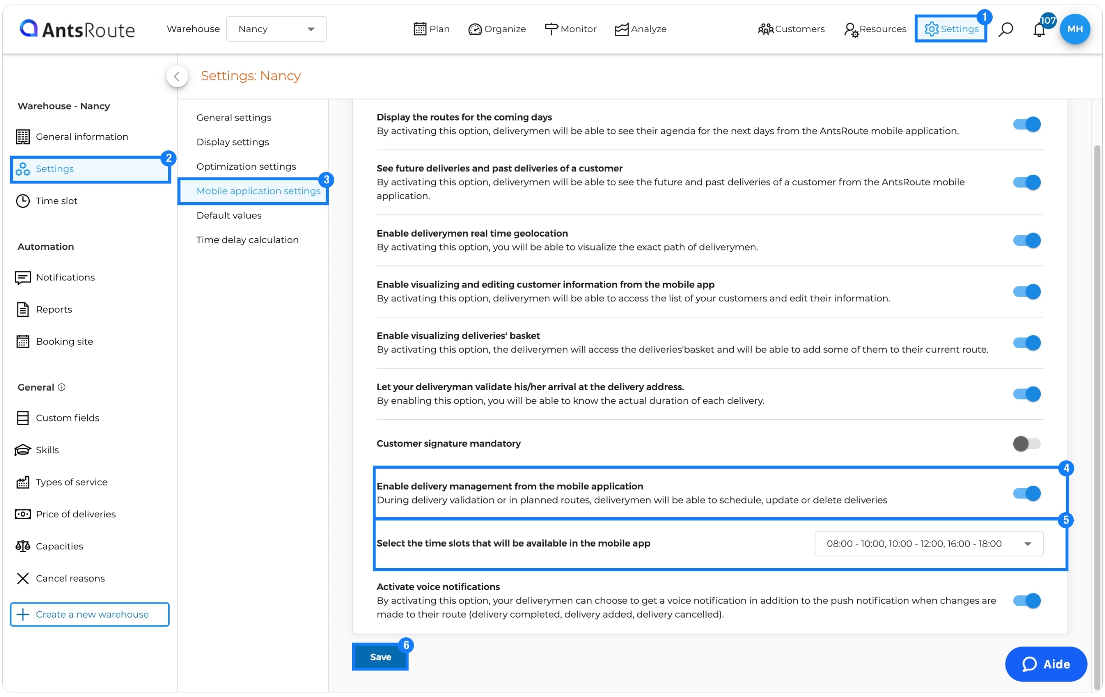Click the Price of deliveries banknote icon

coord(22,514)
